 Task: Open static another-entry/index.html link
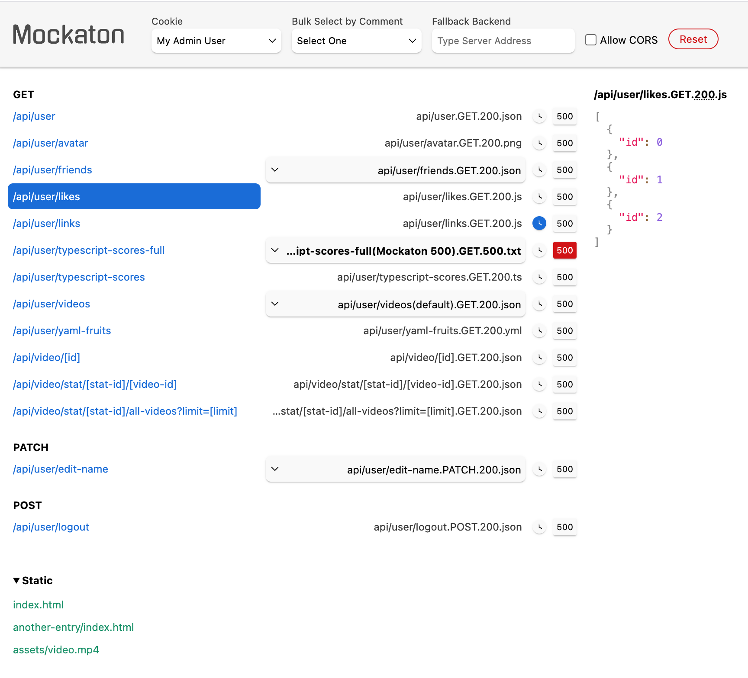coord(74,627)
